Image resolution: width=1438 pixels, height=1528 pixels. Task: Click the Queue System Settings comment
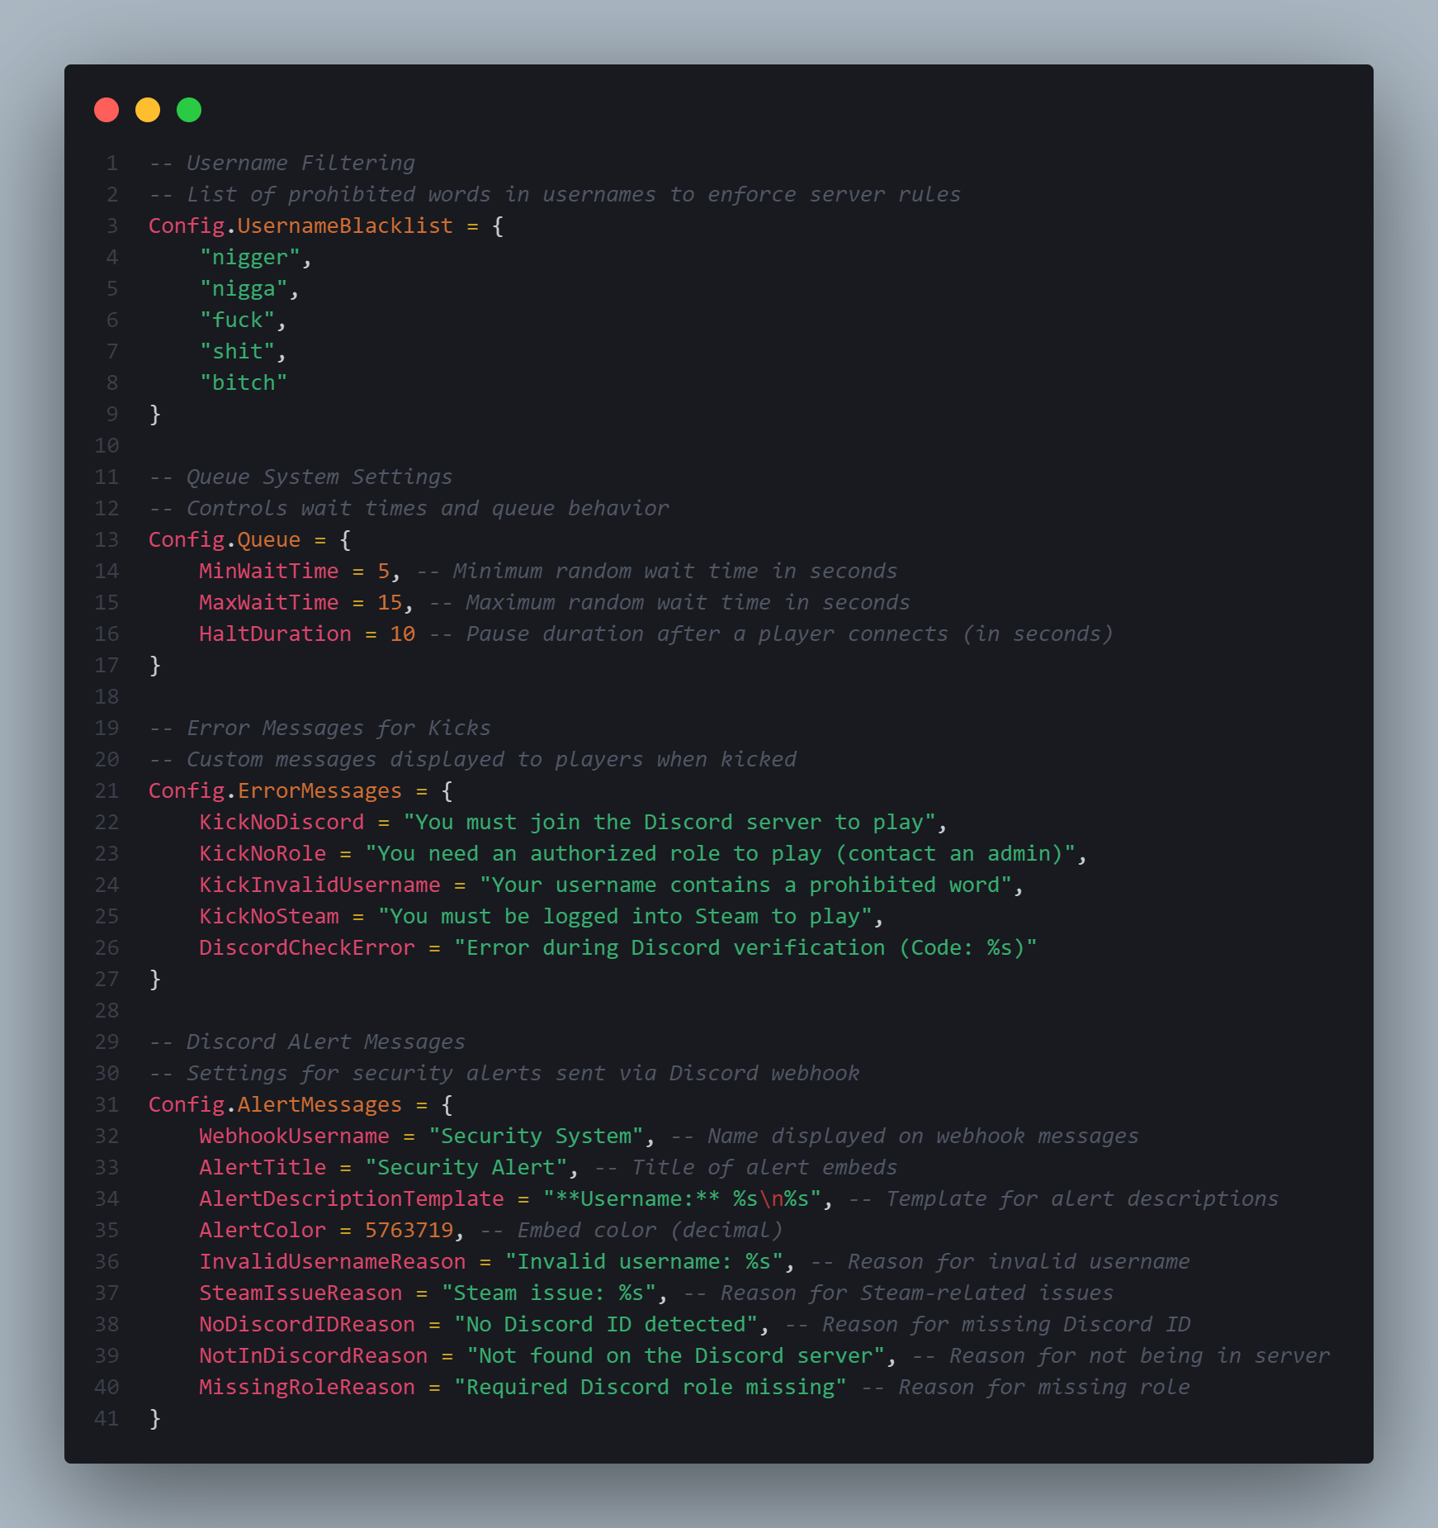(300, 477)
